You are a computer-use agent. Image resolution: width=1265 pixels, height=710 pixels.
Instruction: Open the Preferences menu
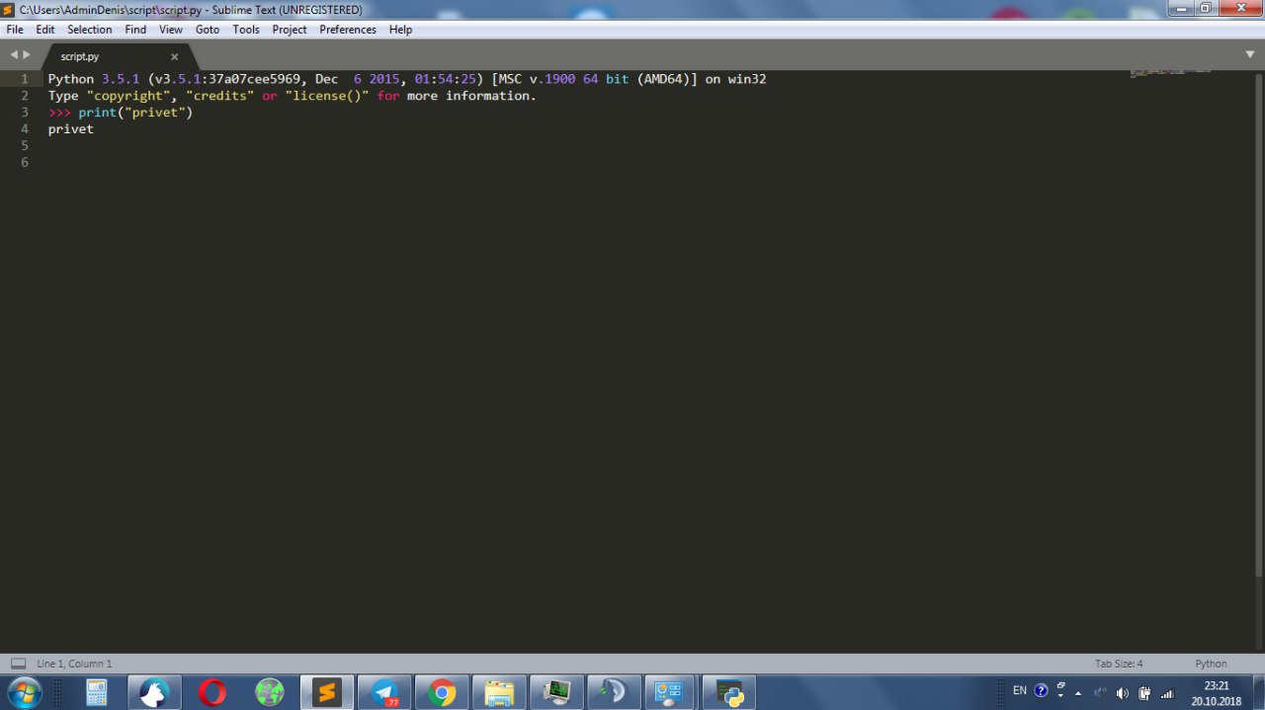click(x=348, y=30)
